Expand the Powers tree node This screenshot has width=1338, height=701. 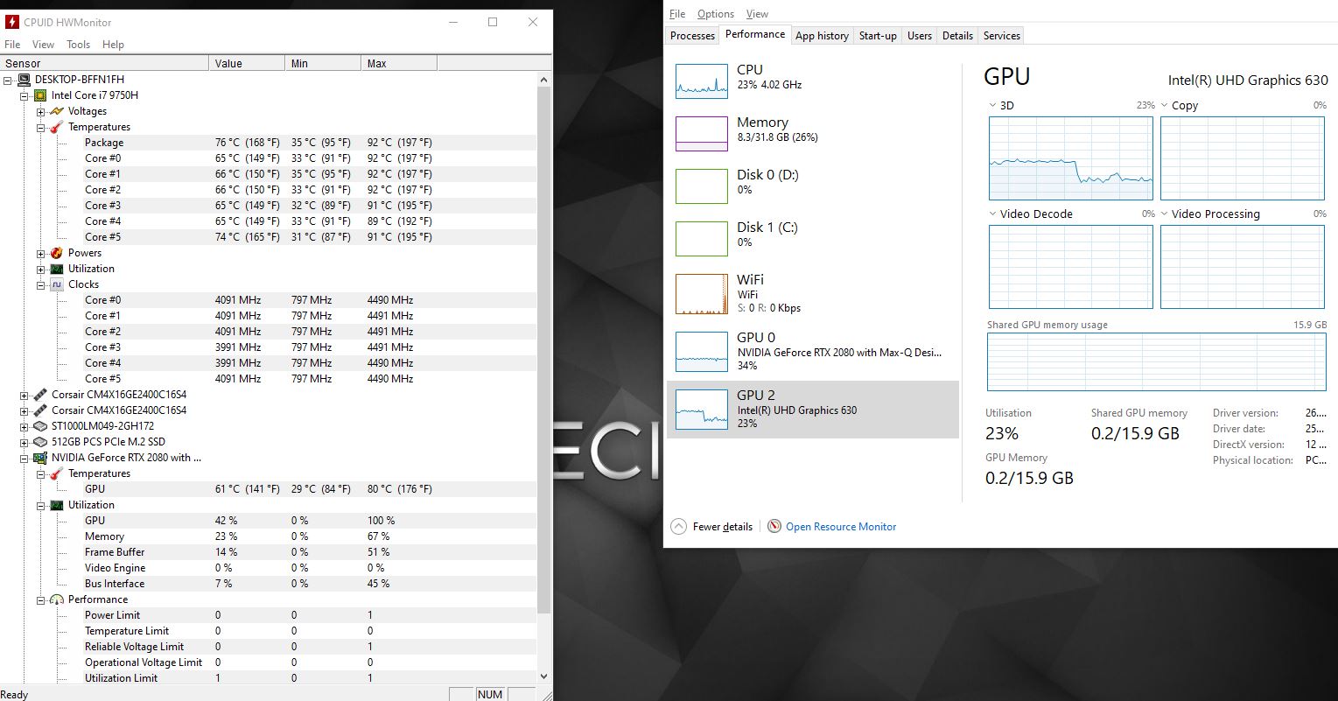pos(41,253)
